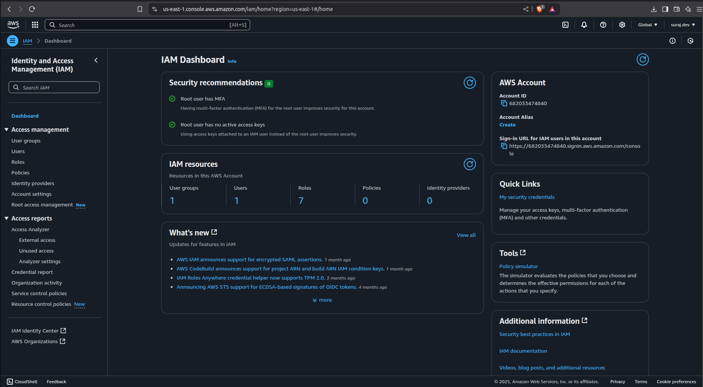Bookmark this page using the bookmark icon

[x=140, y=9]
